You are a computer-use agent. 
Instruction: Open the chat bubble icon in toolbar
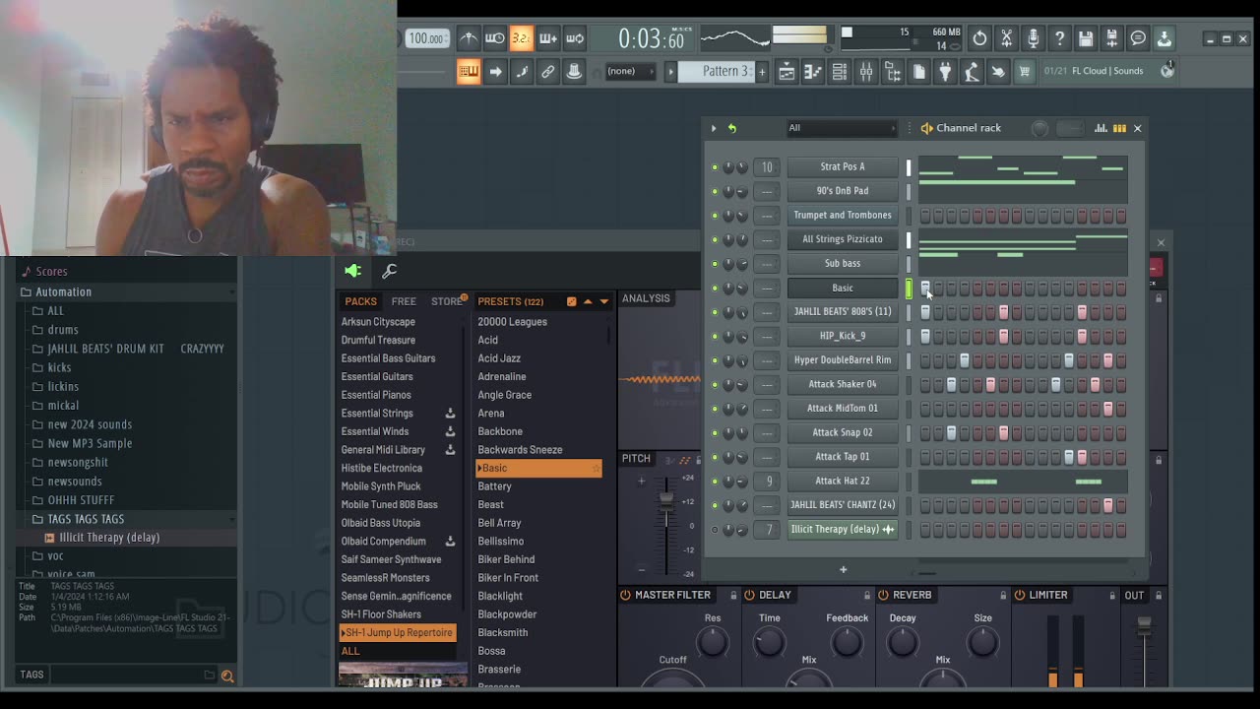click(1138, 38)
